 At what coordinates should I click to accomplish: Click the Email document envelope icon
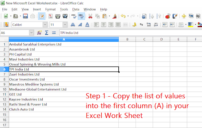tap(33, 16)
